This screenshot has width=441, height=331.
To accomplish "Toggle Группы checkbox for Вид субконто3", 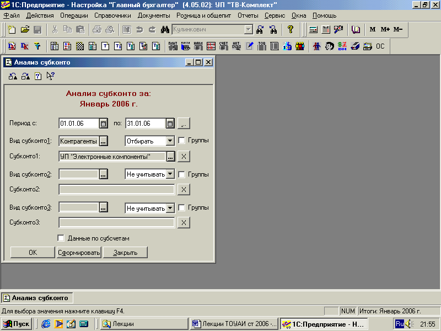I will 182,208.
